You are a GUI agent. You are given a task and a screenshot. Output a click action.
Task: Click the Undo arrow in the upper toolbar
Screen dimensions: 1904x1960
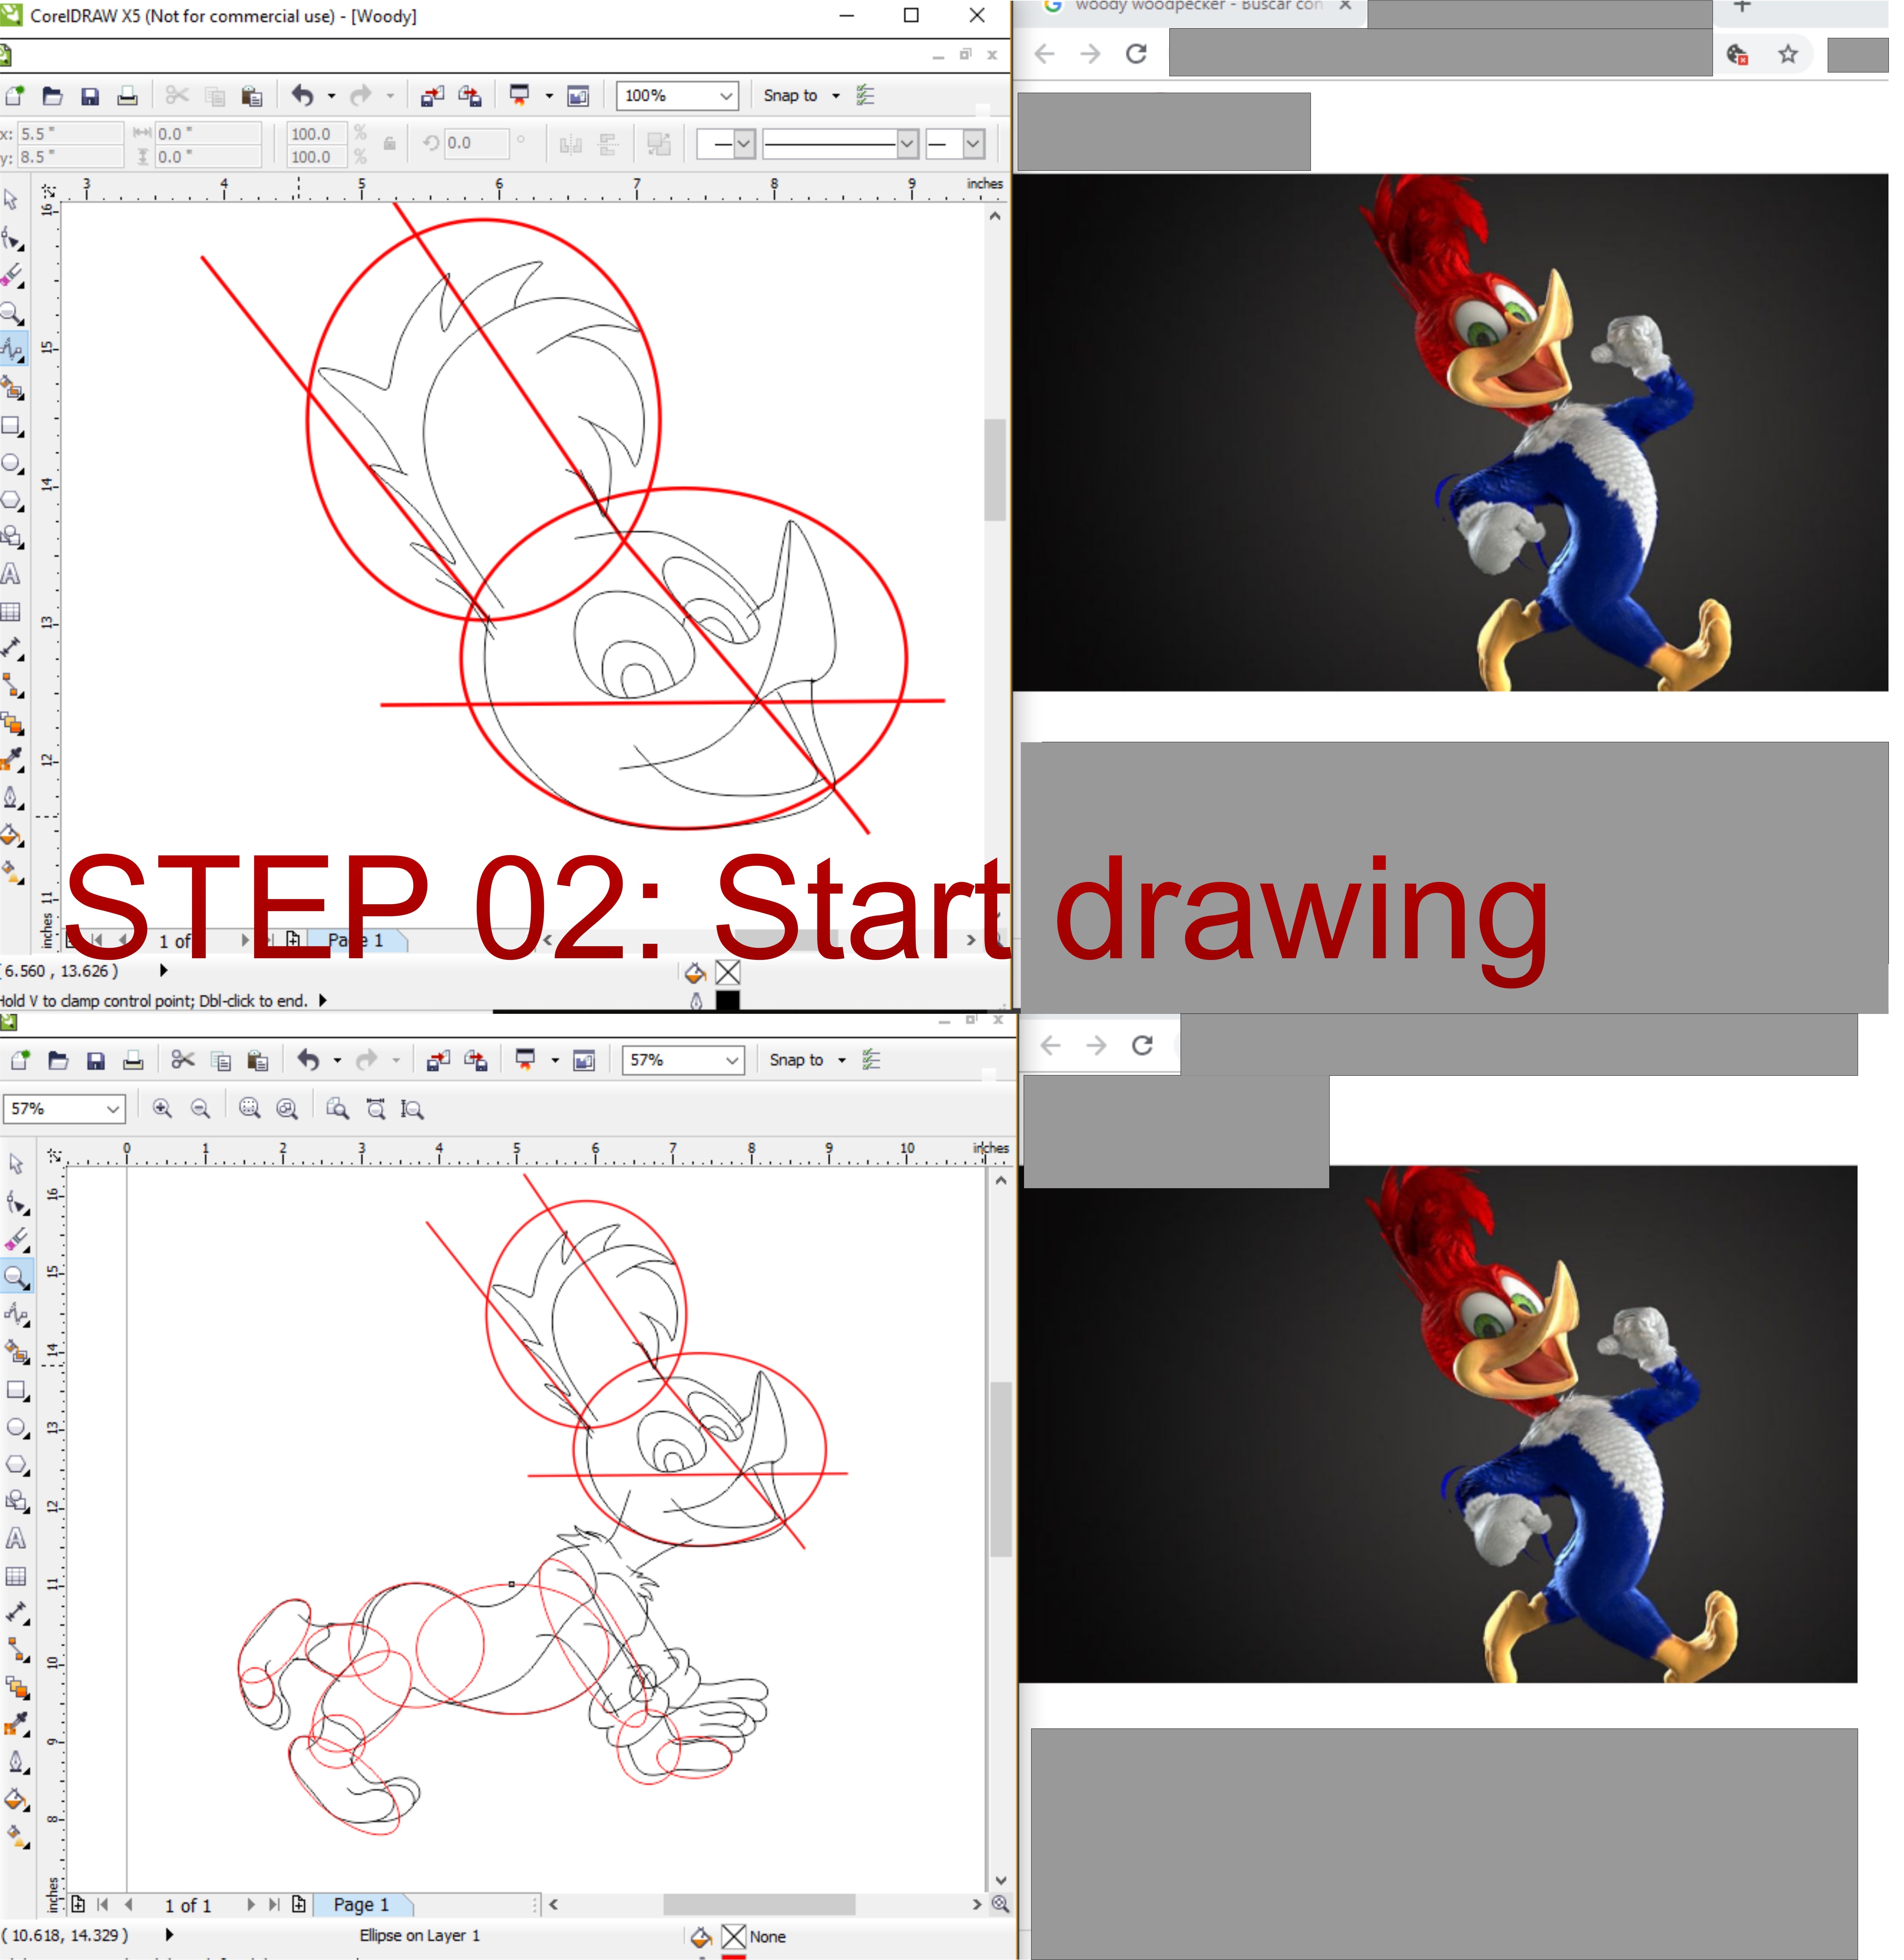(302, 96)
